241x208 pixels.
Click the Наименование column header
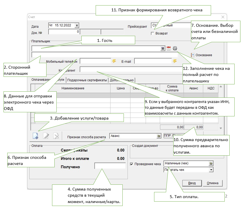(x=73, y=88)
